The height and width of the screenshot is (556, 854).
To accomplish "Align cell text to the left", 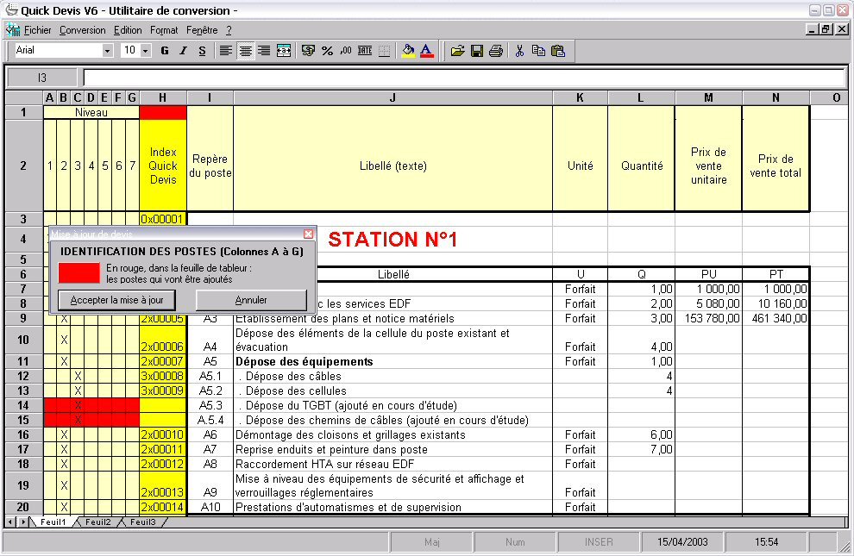I will 226,51.
